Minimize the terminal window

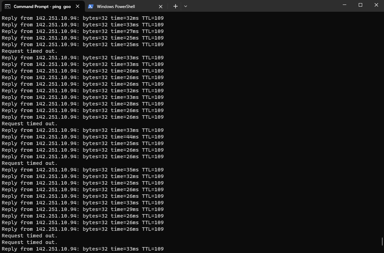coord(345,5)
